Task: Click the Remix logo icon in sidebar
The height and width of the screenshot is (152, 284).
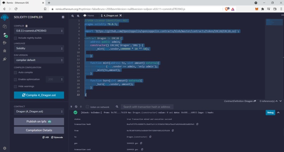Action: 5,17
